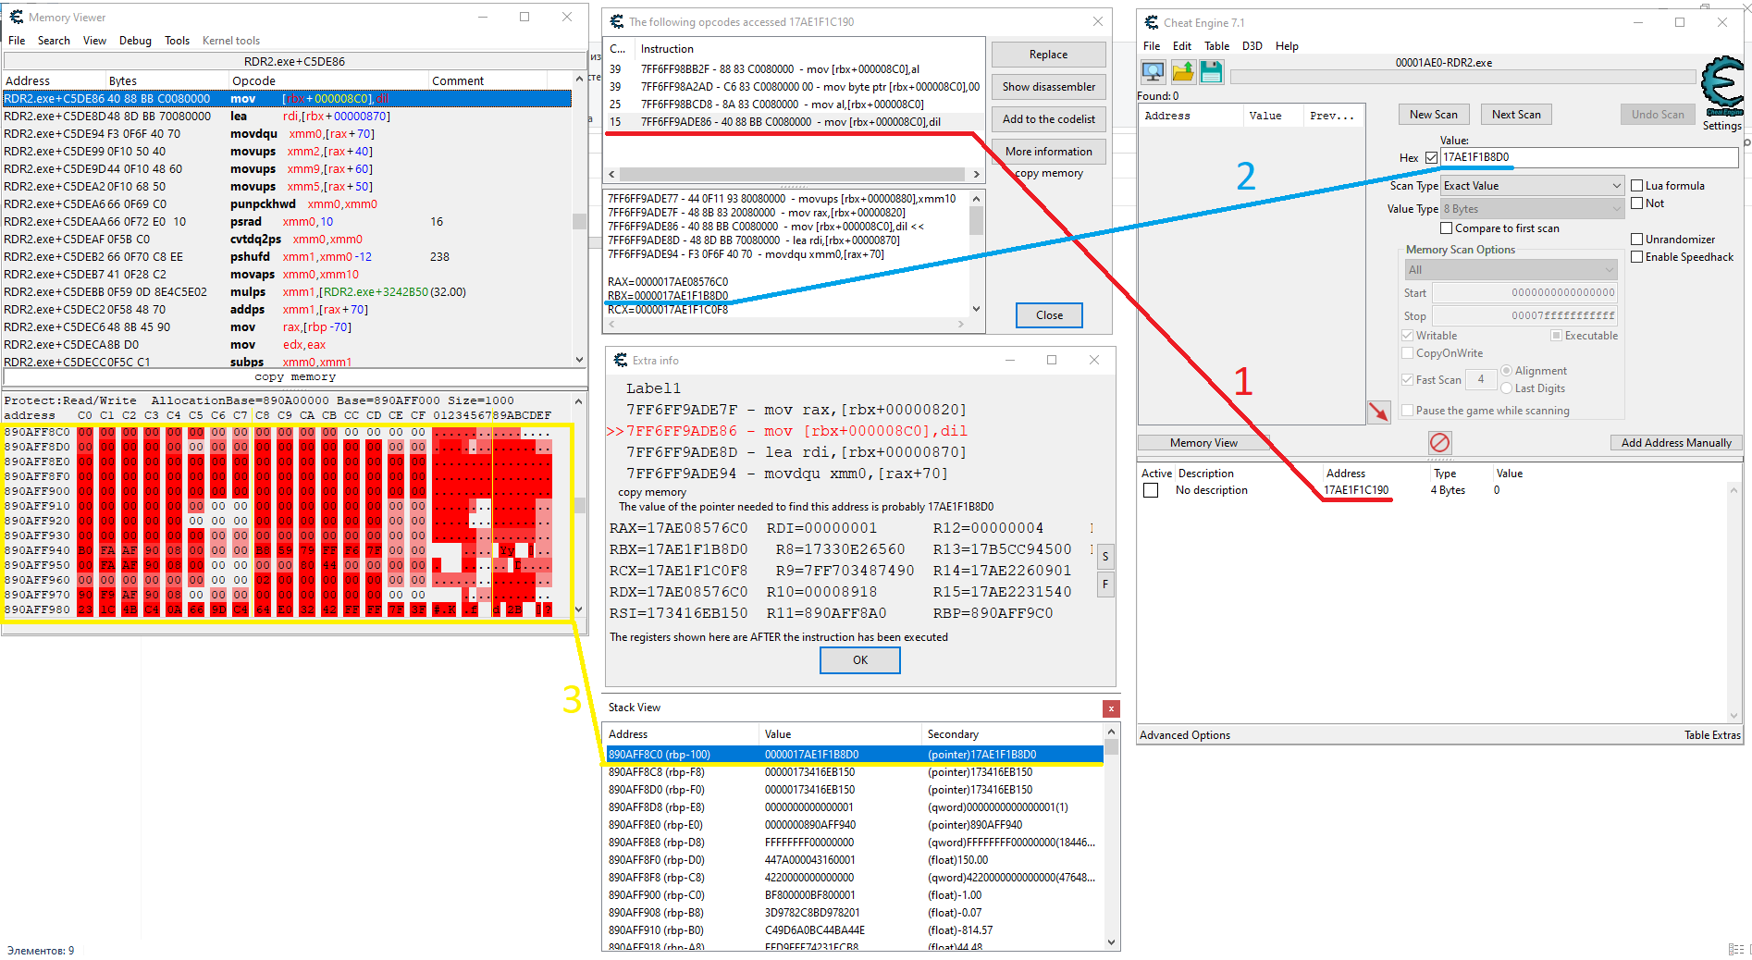Screen dimensions: 1752x960
Task: Tick the Active box for 17AE1F1C190
Action: point(1151,490)
